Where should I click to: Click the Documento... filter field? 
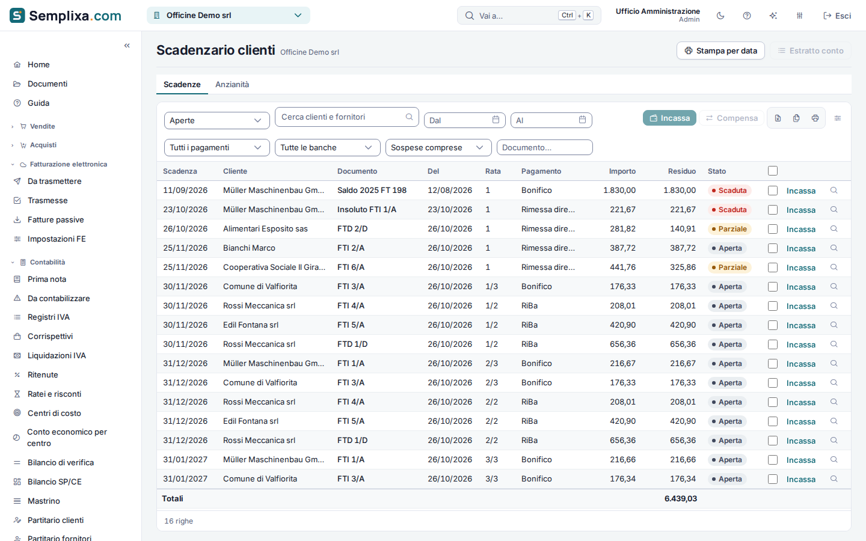point(544,148)
